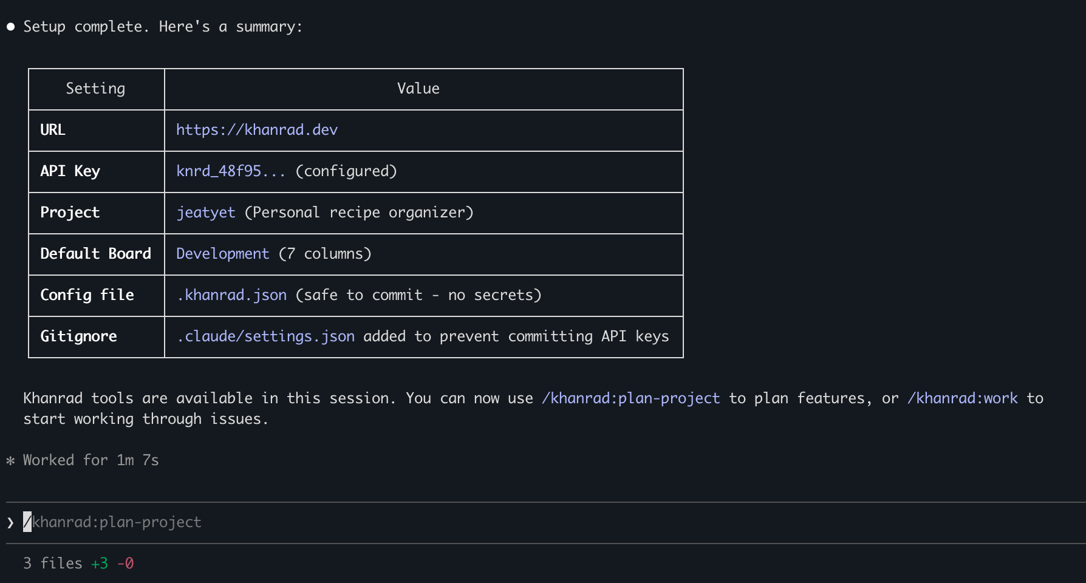
Task: Click the Value column header
Action: [x=418, y=89]
